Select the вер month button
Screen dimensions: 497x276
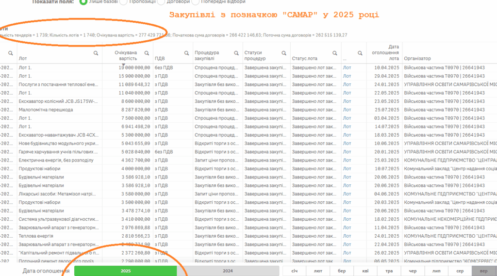[483, 271]
